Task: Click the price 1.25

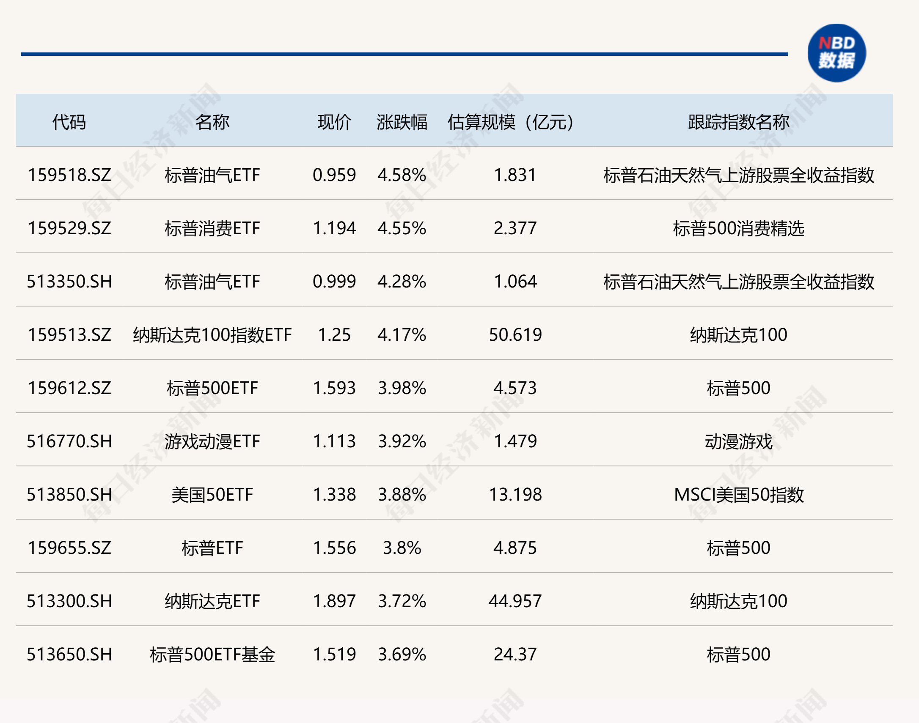Action: point(334,335)
